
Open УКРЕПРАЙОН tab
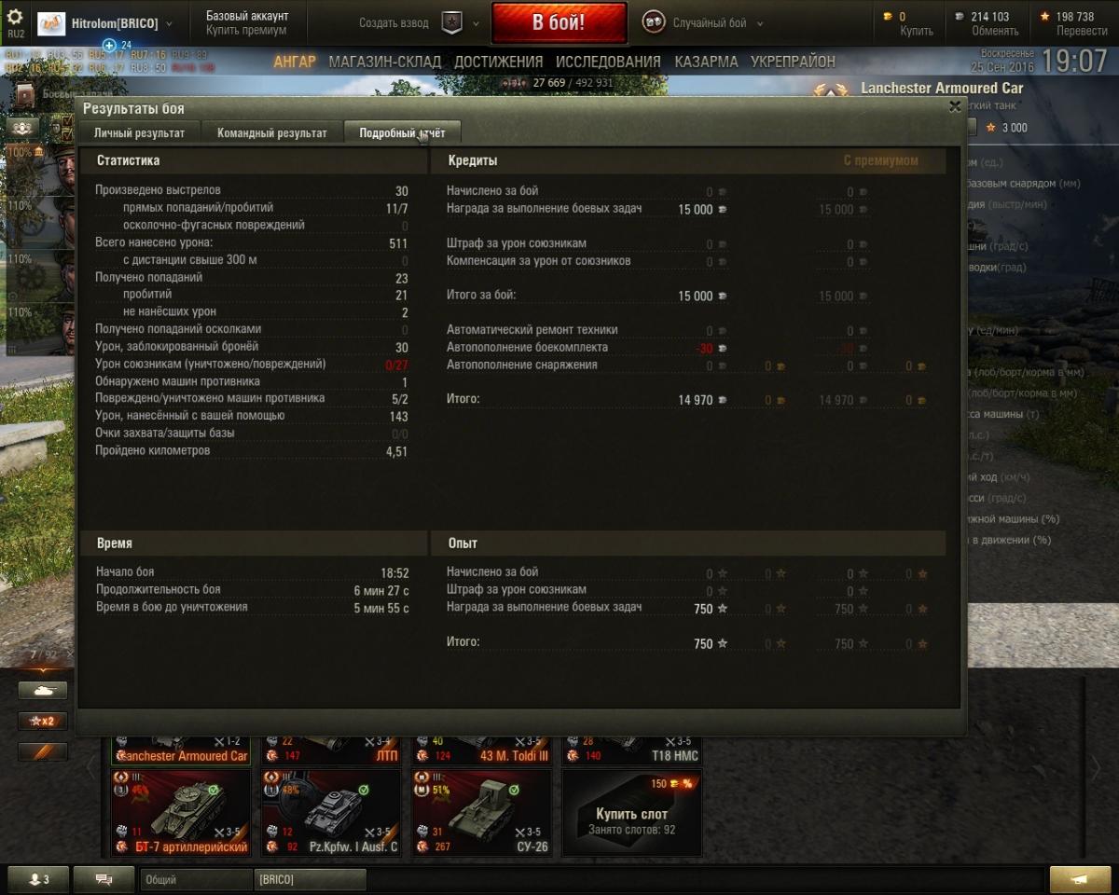tap(794, 62)
